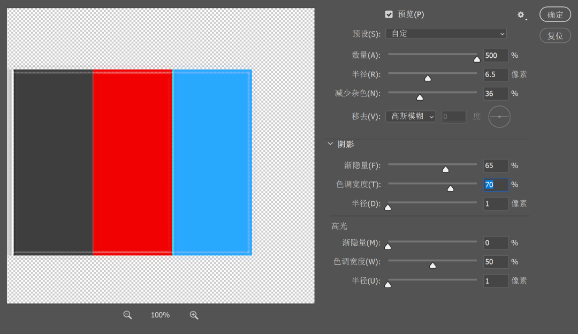578x334 pixels.
Task: Click the angle dial next to 移去
Action: (499, 116)
